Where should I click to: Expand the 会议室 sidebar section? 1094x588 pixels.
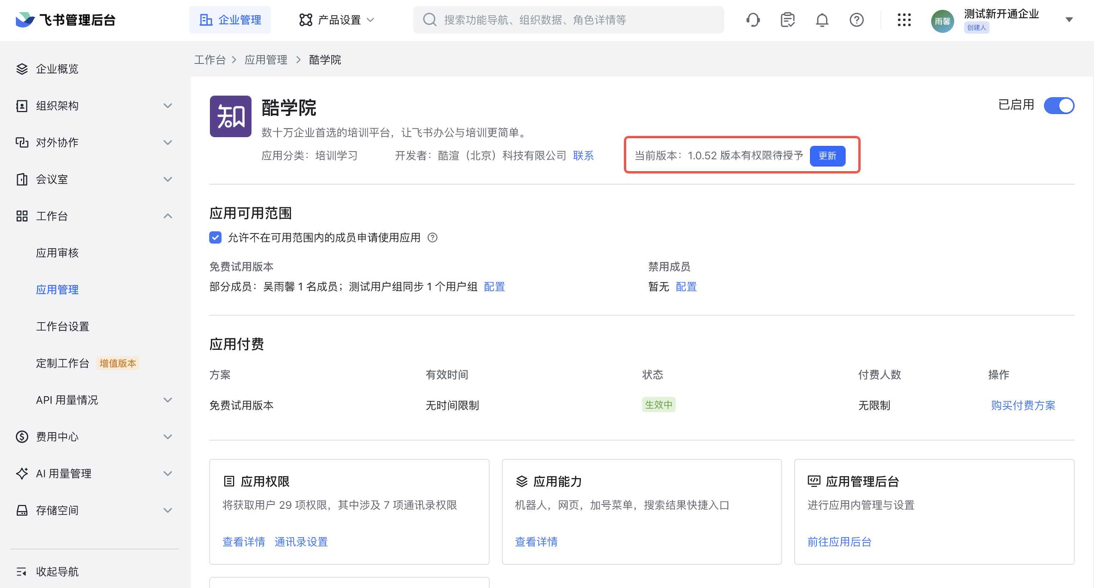click(168, 179)
